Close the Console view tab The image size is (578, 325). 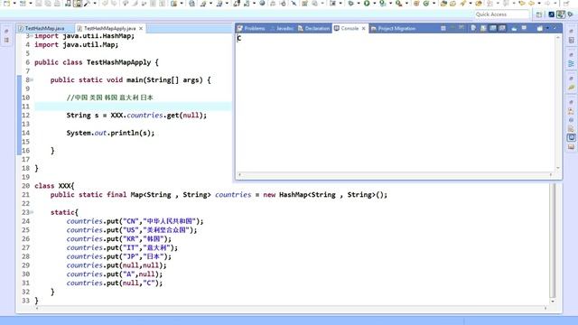363,28
